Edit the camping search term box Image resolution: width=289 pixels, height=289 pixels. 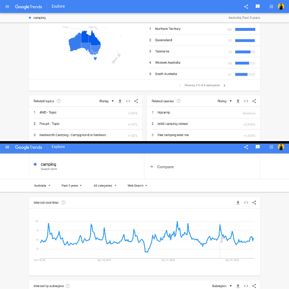point(87,167)
